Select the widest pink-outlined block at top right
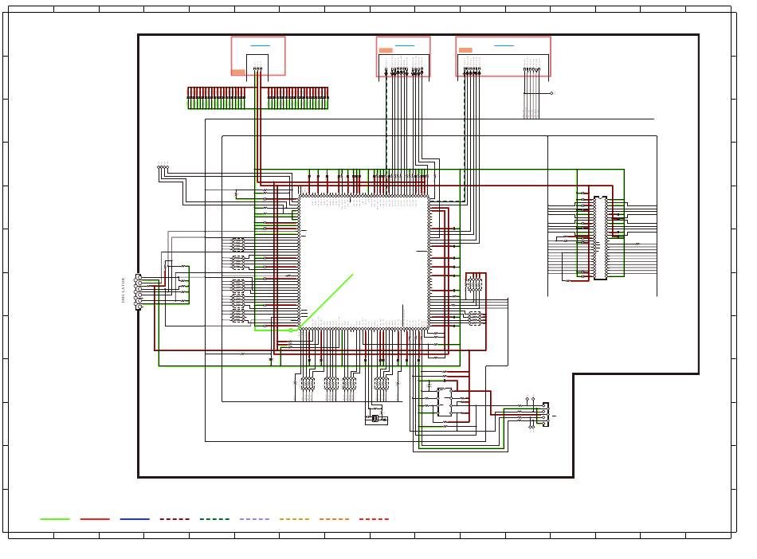This screenshot has height=559, width=757. (x=504, y=57)
